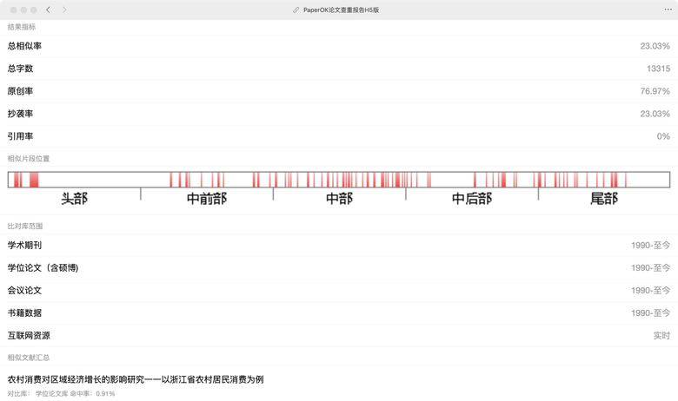Click the red similar-fragment position bar
This screenshot has height=401, width=678.
point(339,180)
